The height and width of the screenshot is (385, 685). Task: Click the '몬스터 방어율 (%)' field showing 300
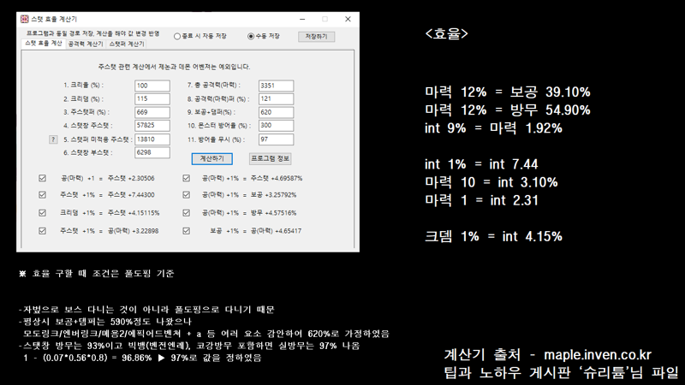pyautogui.click(x=276, y=126)
